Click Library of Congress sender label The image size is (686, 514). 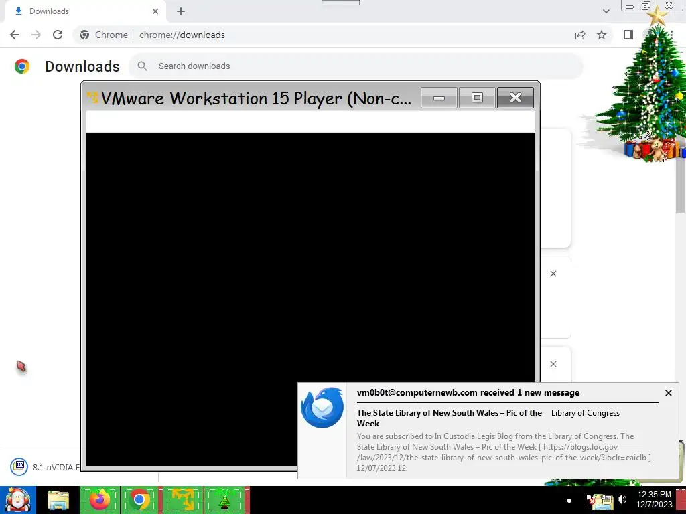click(x=586, y=413)
